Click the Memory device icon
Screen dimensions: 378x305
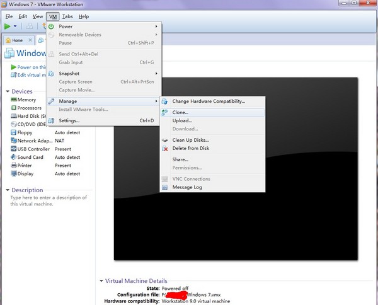click(x=13, y=100)
